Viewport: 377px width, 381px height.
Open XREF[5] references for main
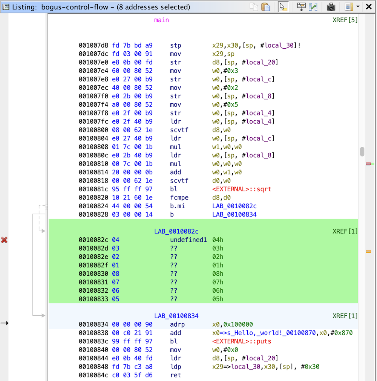345,20
